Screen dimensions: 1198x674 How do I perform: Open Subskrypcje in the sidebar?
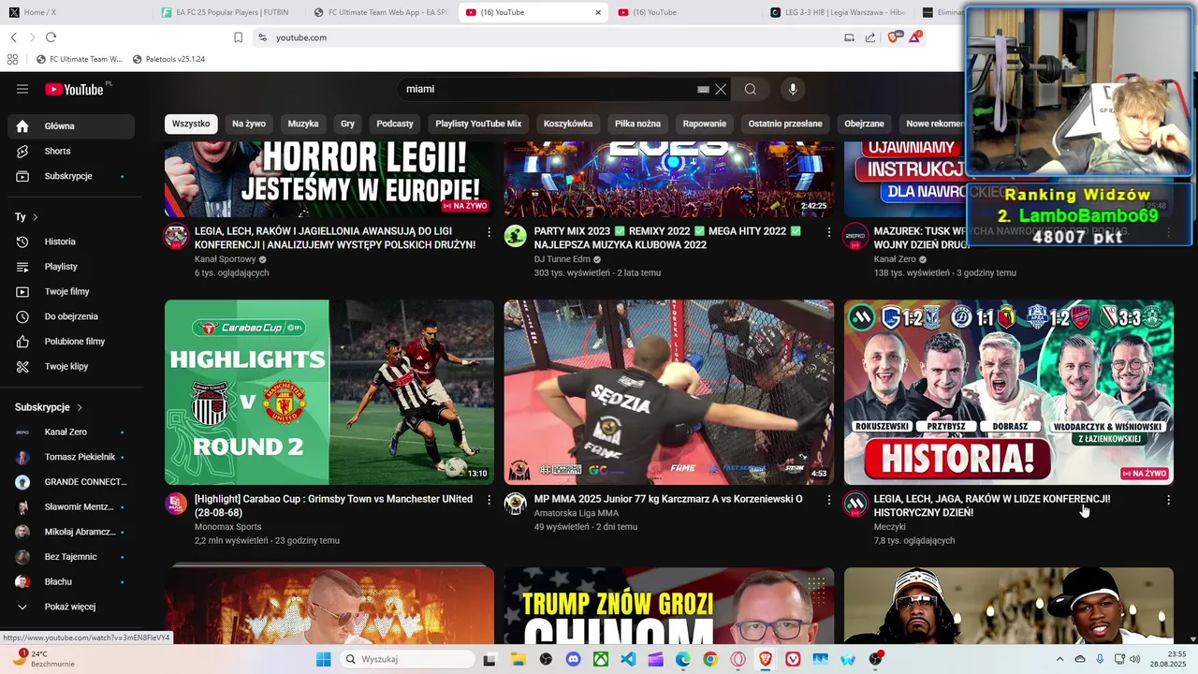pyautogui.click(x=73, y=176)
